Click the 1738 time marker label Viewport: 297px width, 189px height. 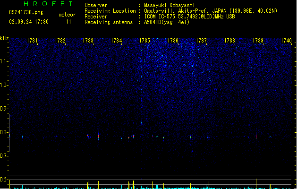coord(229,41)
